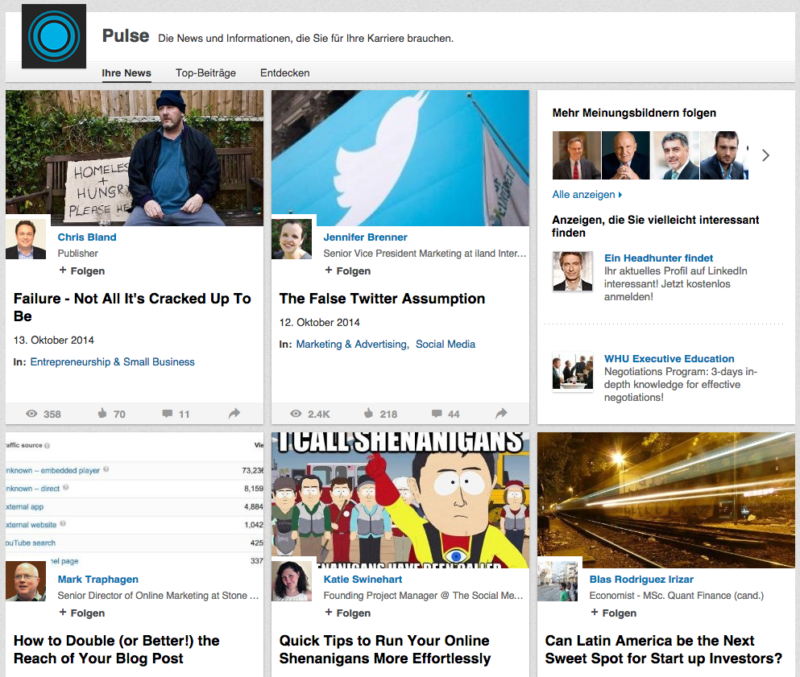Screen dimensions: 800x677
Task: Open Mark Traphagen's profile name link
Action: click(x=98, y=579)
